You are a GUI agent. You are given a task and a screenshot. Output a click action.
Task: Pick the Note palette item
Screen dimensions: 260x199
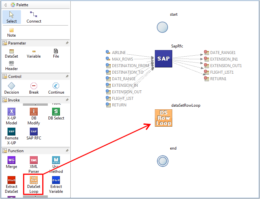pyautogui.click(x=11, y=33)
